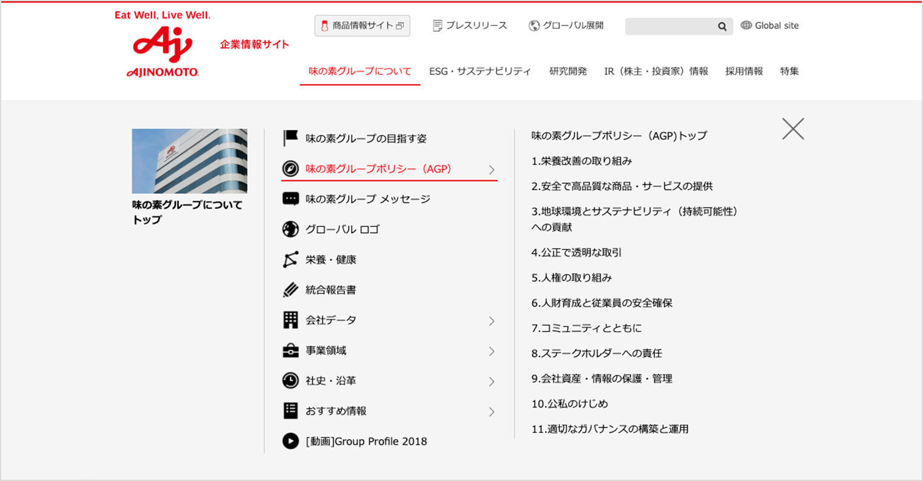Open 11.適切なガバナンスの構築と運用 link
The image size is (923, 481).
point(610,429)
